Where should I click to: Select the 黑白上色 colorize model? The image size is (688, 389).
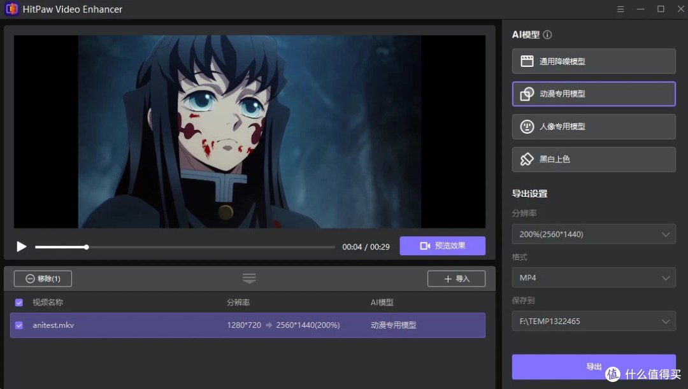point(594,159)
